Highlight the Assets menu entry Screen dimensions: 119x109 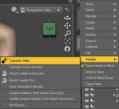tap(99, 59)
